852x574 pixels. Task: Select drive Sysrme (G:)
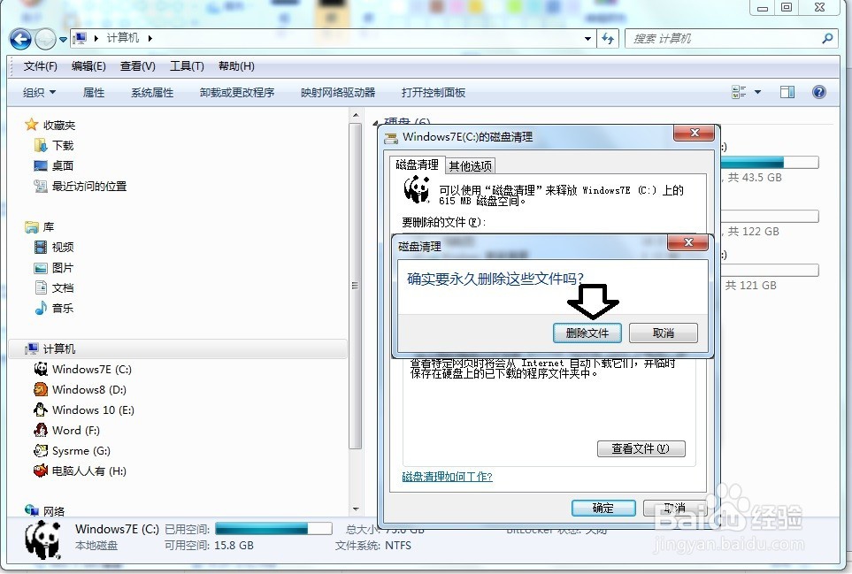pos(72,451)
